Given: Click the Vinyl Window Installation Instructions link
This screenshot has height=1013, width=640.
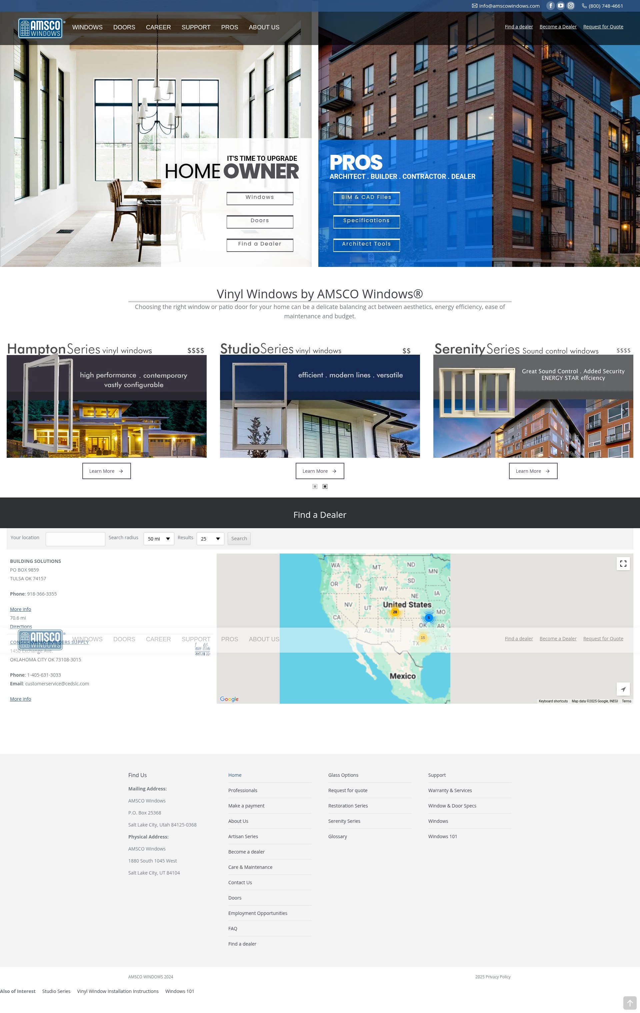Looking at the screenshot, I should coord(118,991).
